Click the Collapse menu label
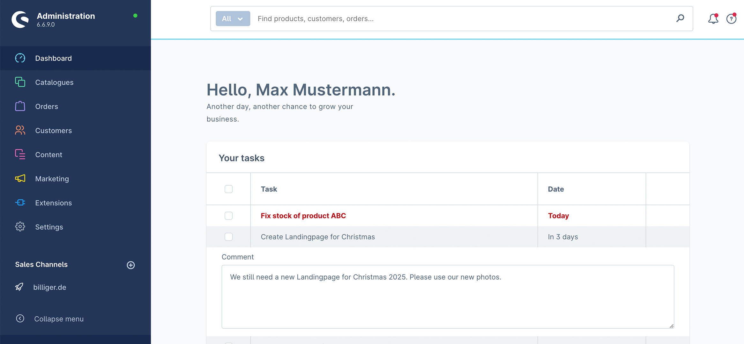 [59, 319]
